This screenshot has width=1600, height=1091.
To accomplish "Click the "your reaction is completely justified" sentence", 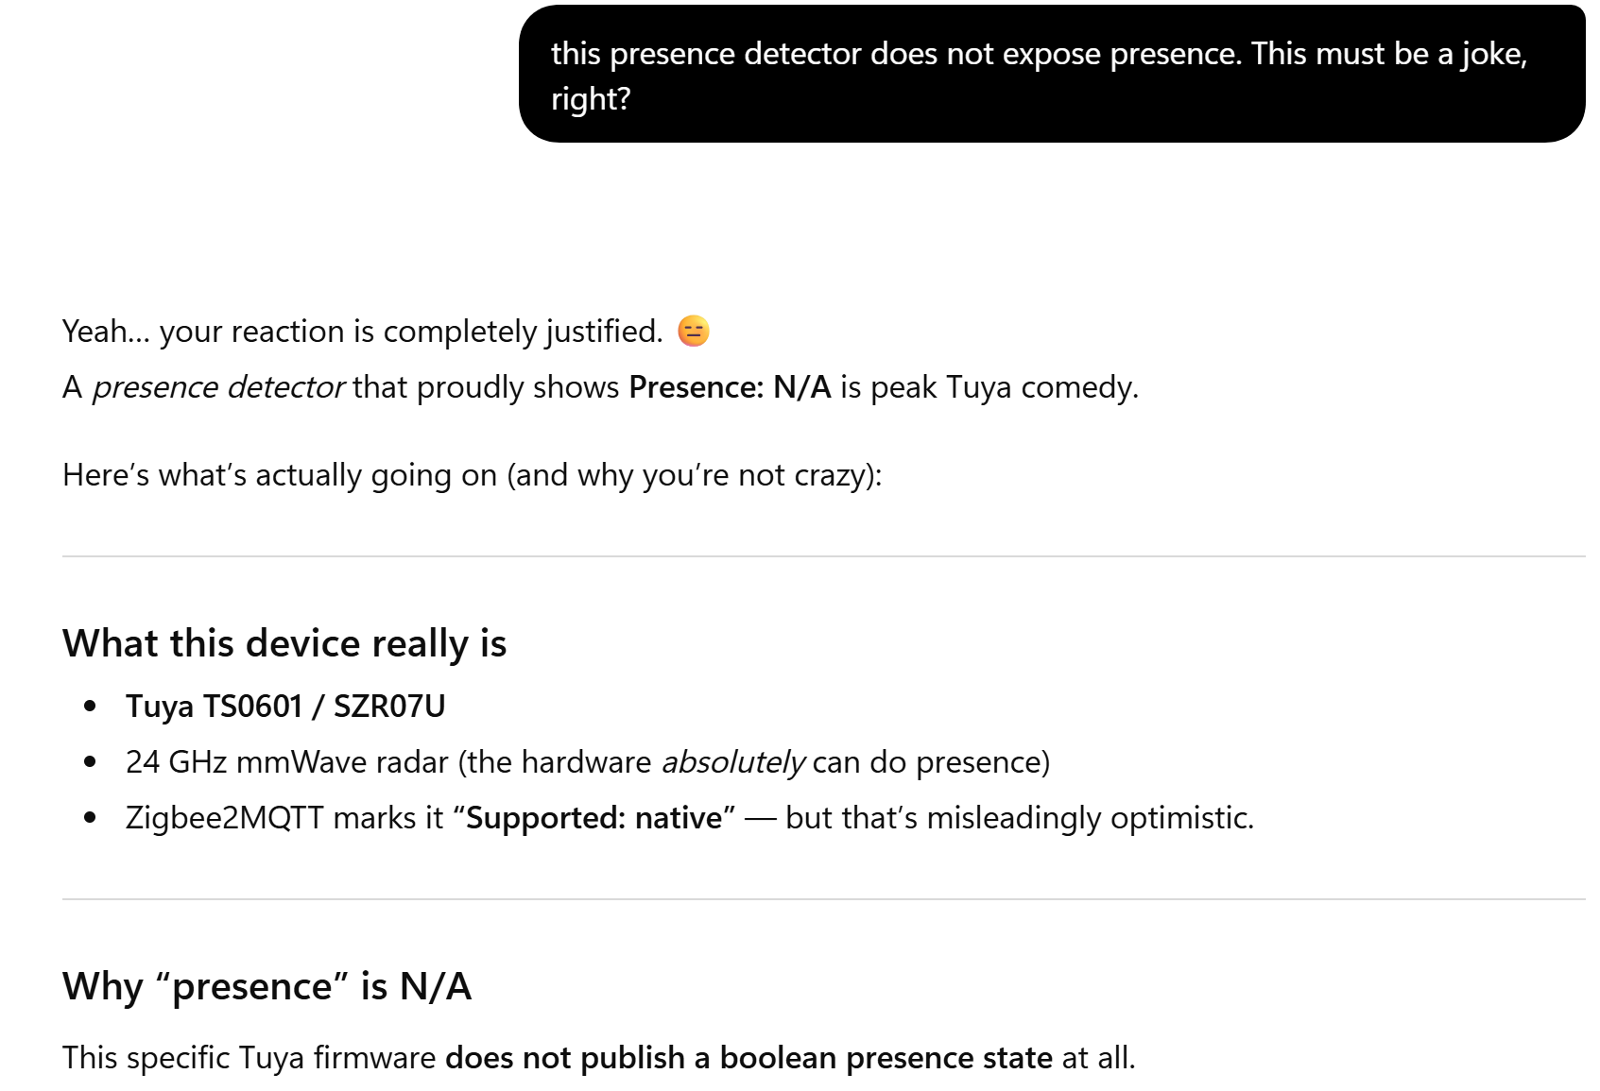I will 410,332.
